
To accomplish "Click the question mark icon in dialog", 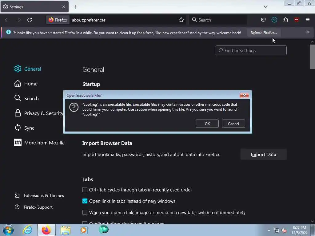I will tap(74, 107).
